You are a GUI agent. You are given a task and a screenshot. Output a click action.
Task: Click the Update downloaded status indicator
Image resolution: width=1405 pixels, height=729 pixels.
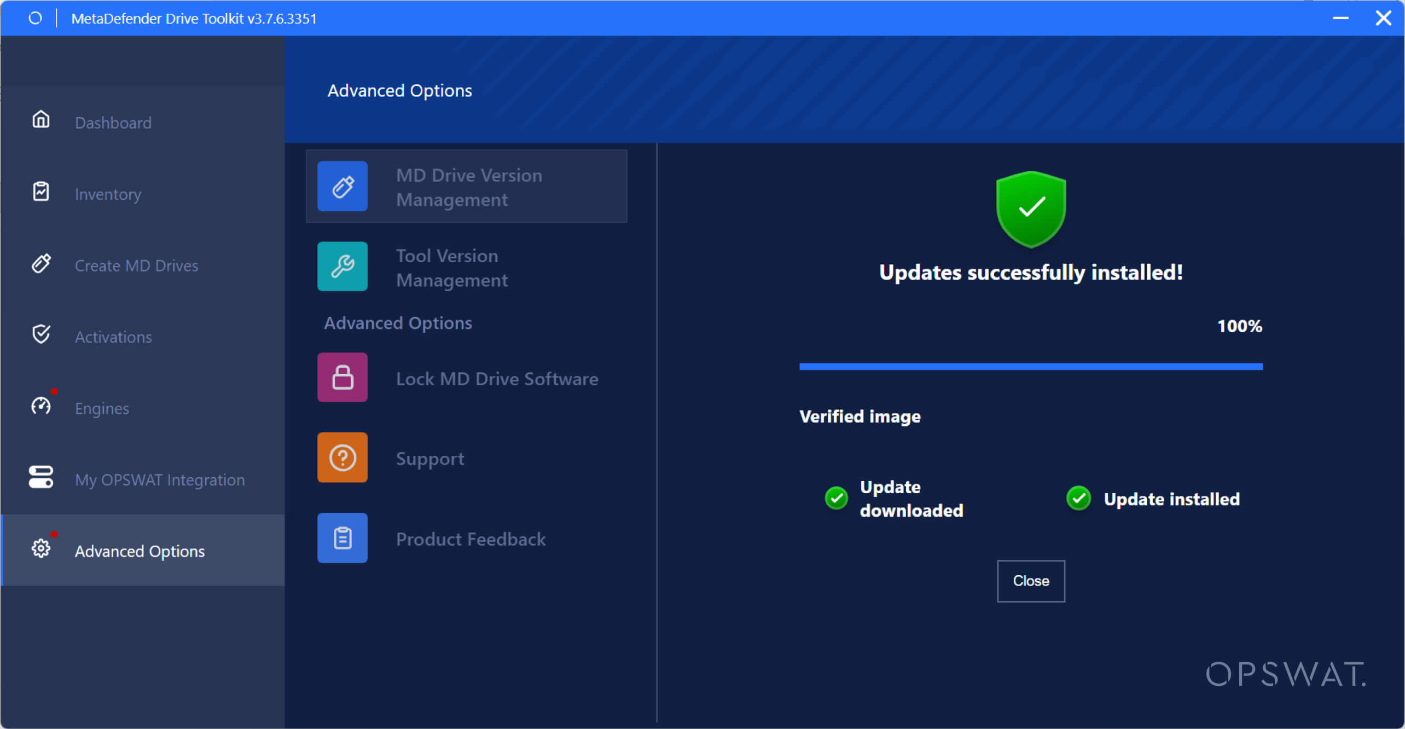835,498
